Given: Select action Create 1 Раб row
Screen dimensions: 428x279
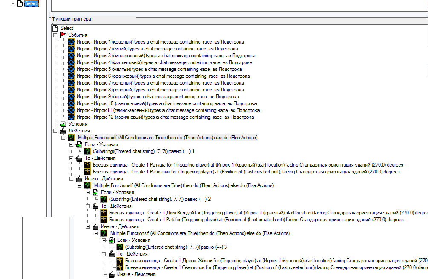Looking at the screenshot, I should pos(256,220).
